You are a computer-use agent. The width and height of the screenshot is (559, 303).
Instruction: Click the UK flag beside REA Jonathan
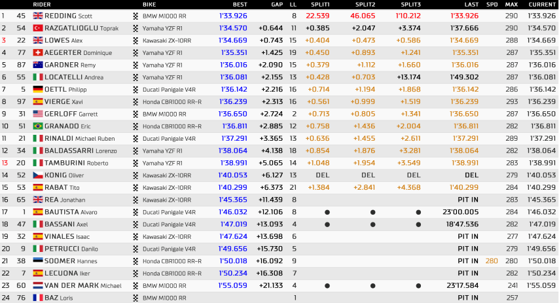coord(38,200)
